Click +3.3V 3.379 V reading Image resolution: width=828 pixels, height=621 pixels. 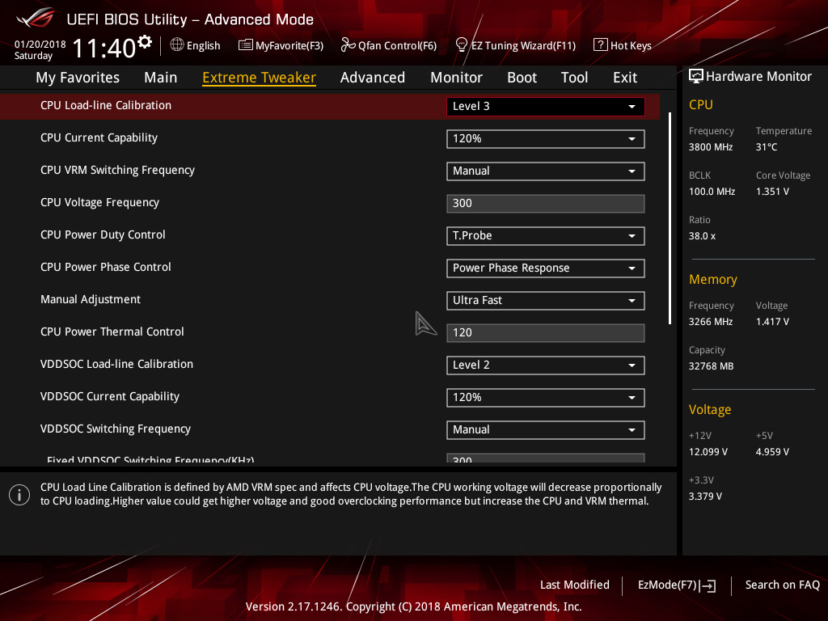(705, 496)
